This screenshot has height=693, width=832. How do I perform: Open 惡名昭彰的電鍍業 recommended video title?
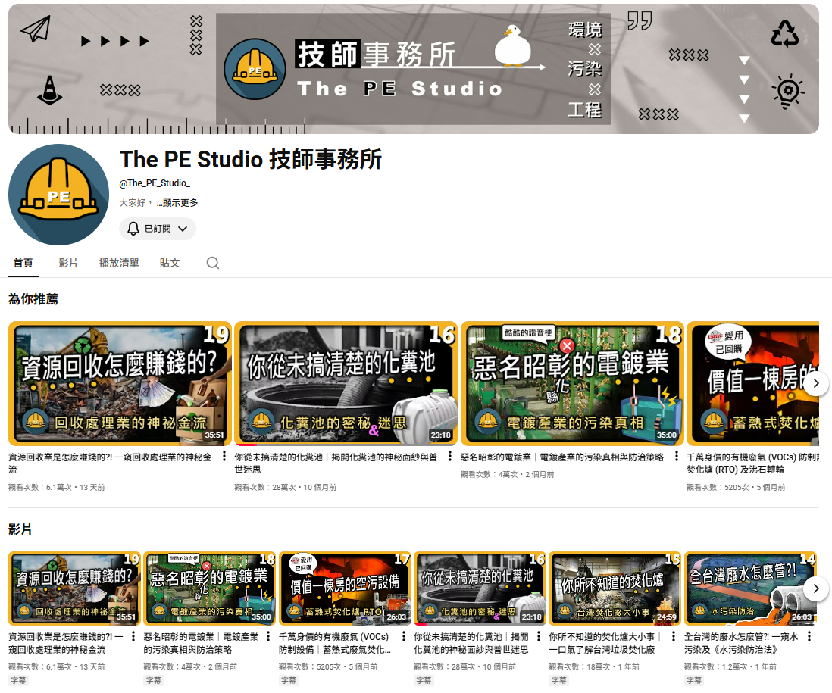[x=562, y=457]
